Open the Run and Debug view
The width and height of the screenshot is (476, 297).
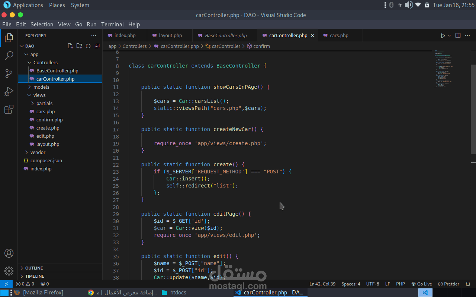pyautogui.click(x=9, y=91)
